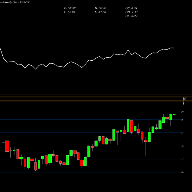The height and width of the screenshot is (192, 192).
Task: Click the 'H: 58.51' high value
Action: coord(101,8)
